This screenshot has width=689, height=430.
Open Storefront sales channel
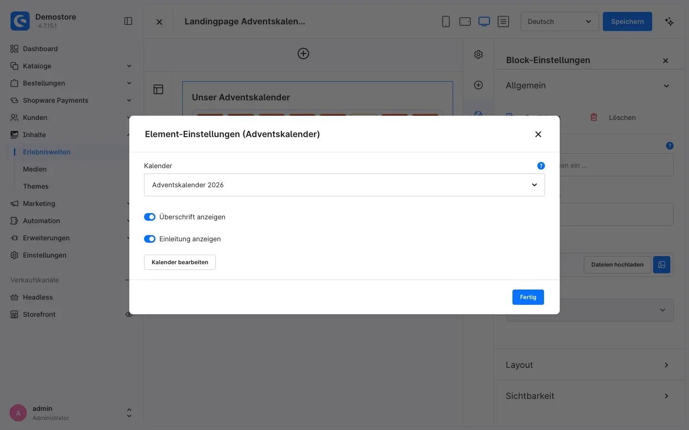pyautogui.click(x=39, y=314)
